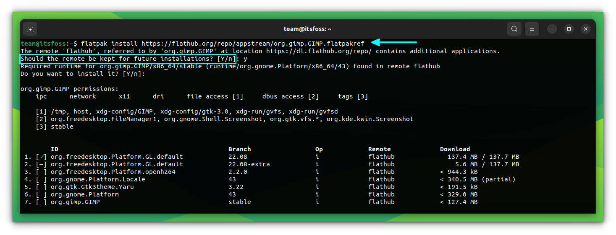Screen dimensions: 616x235
Task: Click the empty box beside org.freedesktop.Platform.openh264
Action: [41, 172]
